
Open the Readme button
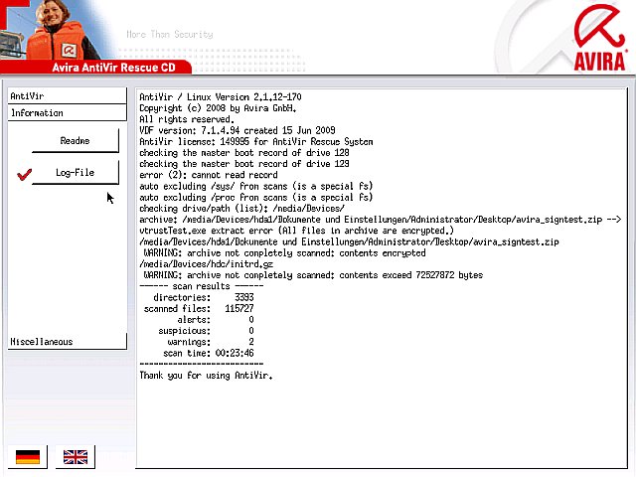pos(76,141)
